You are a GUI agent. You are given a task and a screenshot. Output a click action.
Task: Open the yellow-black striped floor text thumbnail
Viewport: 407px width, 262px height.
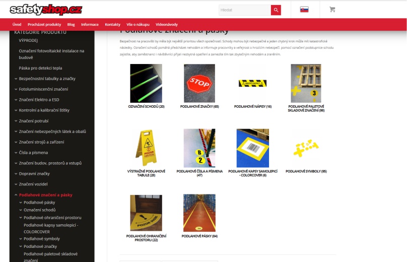[252, 83]
